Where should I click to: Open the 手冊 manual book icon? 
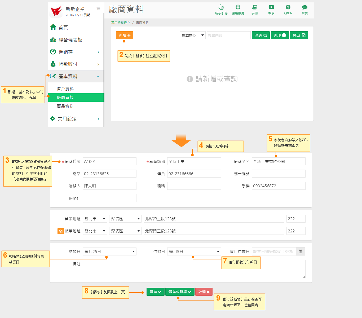tap(254, 7)
